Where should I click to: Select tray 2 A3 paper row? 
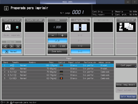click(x=58, y=69)
